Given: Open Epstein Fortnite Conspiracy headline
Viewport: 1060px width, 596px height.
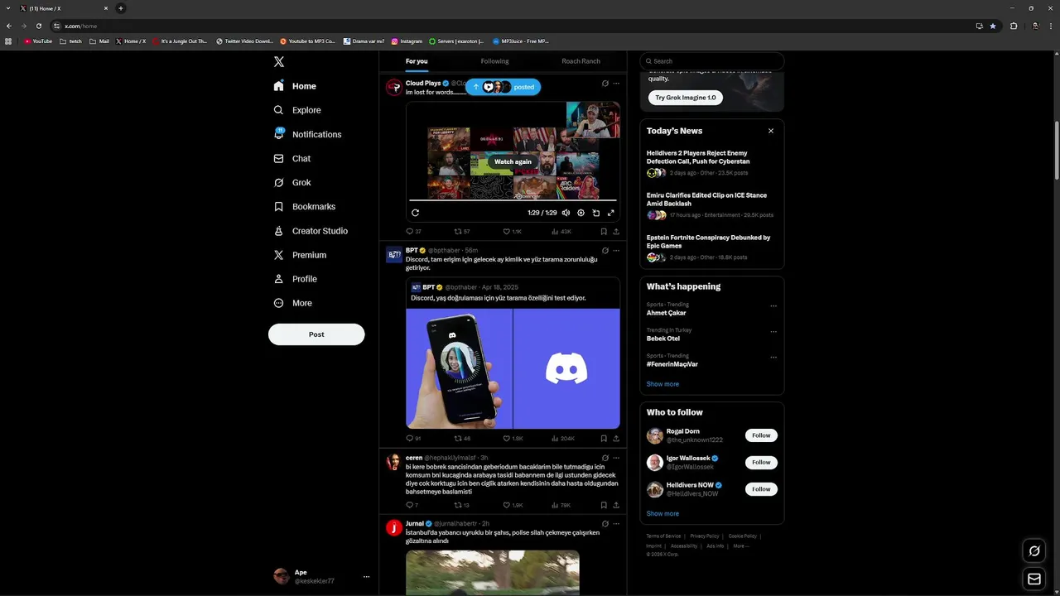Looking at the screenshot, I should pos(708,242).
